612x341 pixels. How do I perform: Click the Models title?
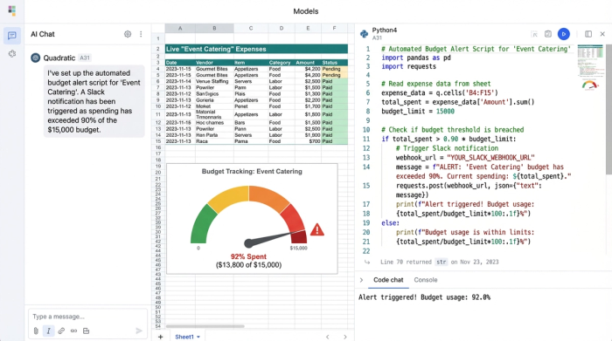[306, 11]
